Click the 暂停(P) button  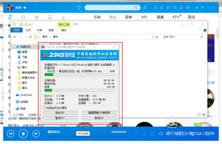click(x=60, y=118)
